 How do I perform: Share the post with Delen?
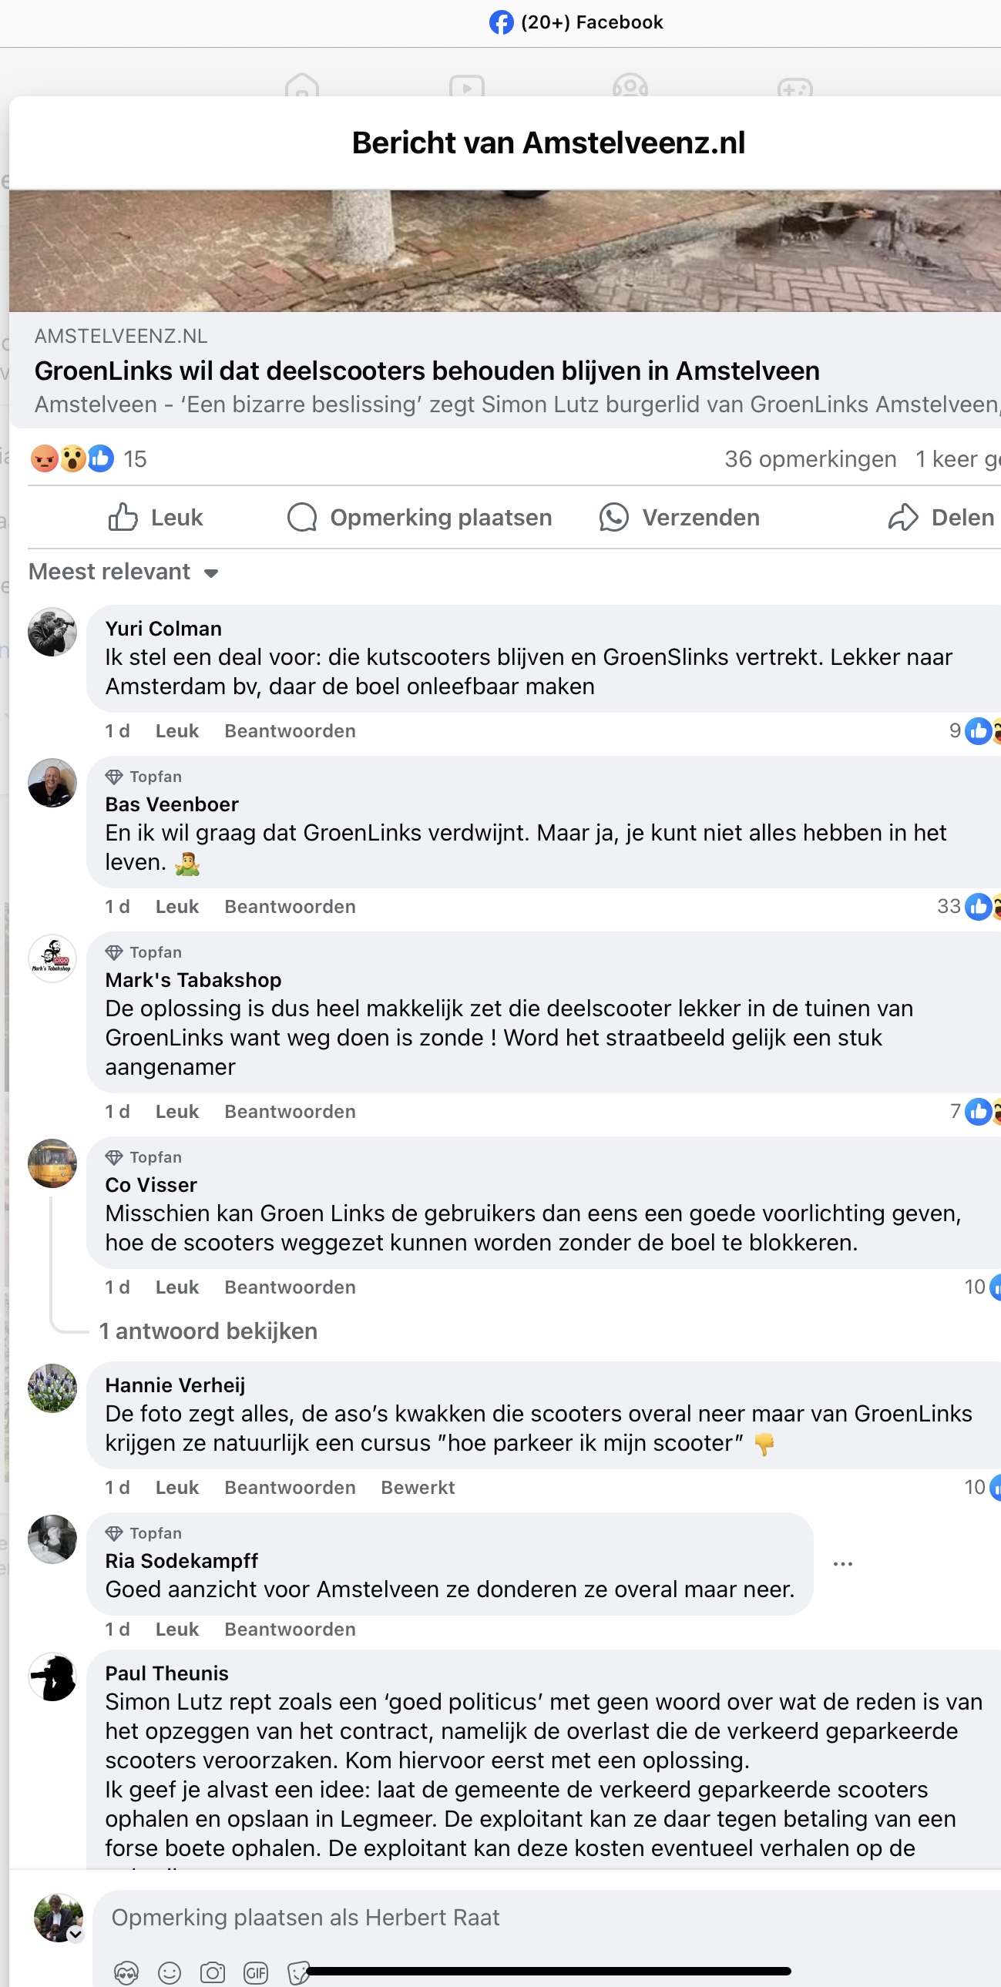point(941,518)
